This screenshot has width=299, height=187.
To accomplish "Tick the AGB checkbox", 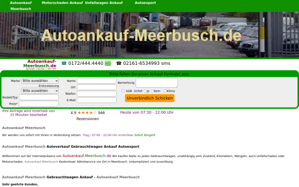I will [x=123, y=91].
